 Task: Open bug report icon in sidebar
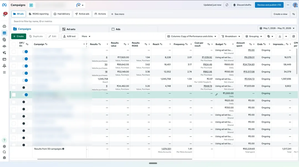click(4, 158)
